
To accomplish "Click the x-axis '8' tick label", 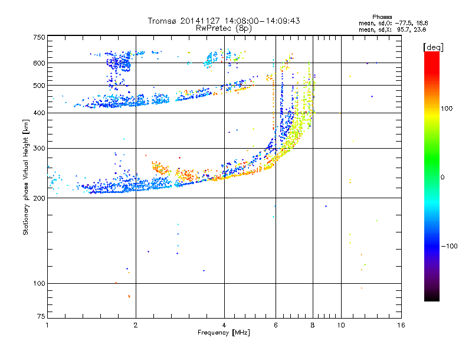I will [313, 325].
